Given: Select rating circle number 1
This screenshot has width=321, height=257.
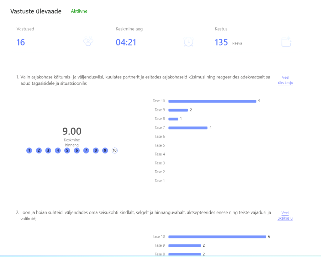Looking at the screenshot, I should tap(29, 151).
